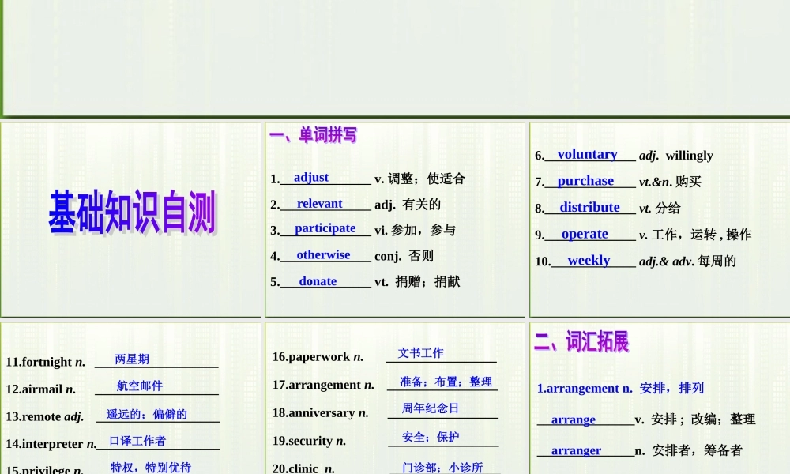Viewport: 790px width, 474px height.
Task: Select the answer 特权，特别优待
Action: tap(151, 468)
